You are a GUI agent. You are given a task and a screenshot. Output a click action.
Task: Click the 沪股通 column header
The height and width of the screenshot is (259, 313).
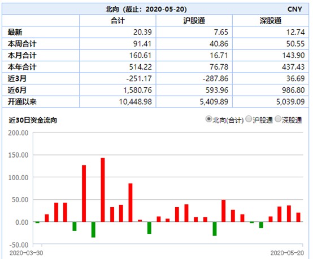[194, 20]
